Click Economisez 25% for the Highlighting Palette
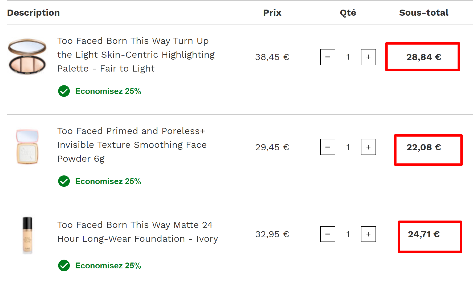Viewport: 473px width, 287px height. 108,91
